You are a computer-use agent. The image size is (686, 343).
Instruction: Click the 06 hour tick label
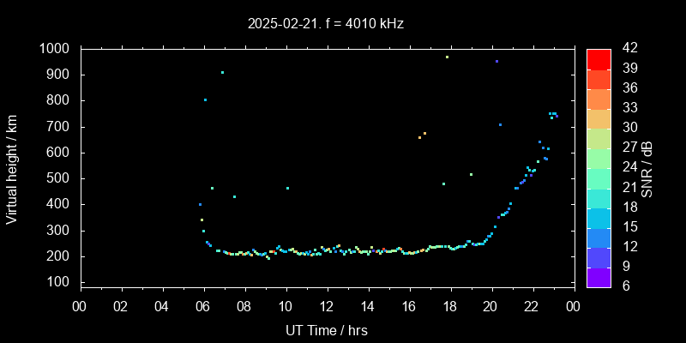(x=203, y=306)
